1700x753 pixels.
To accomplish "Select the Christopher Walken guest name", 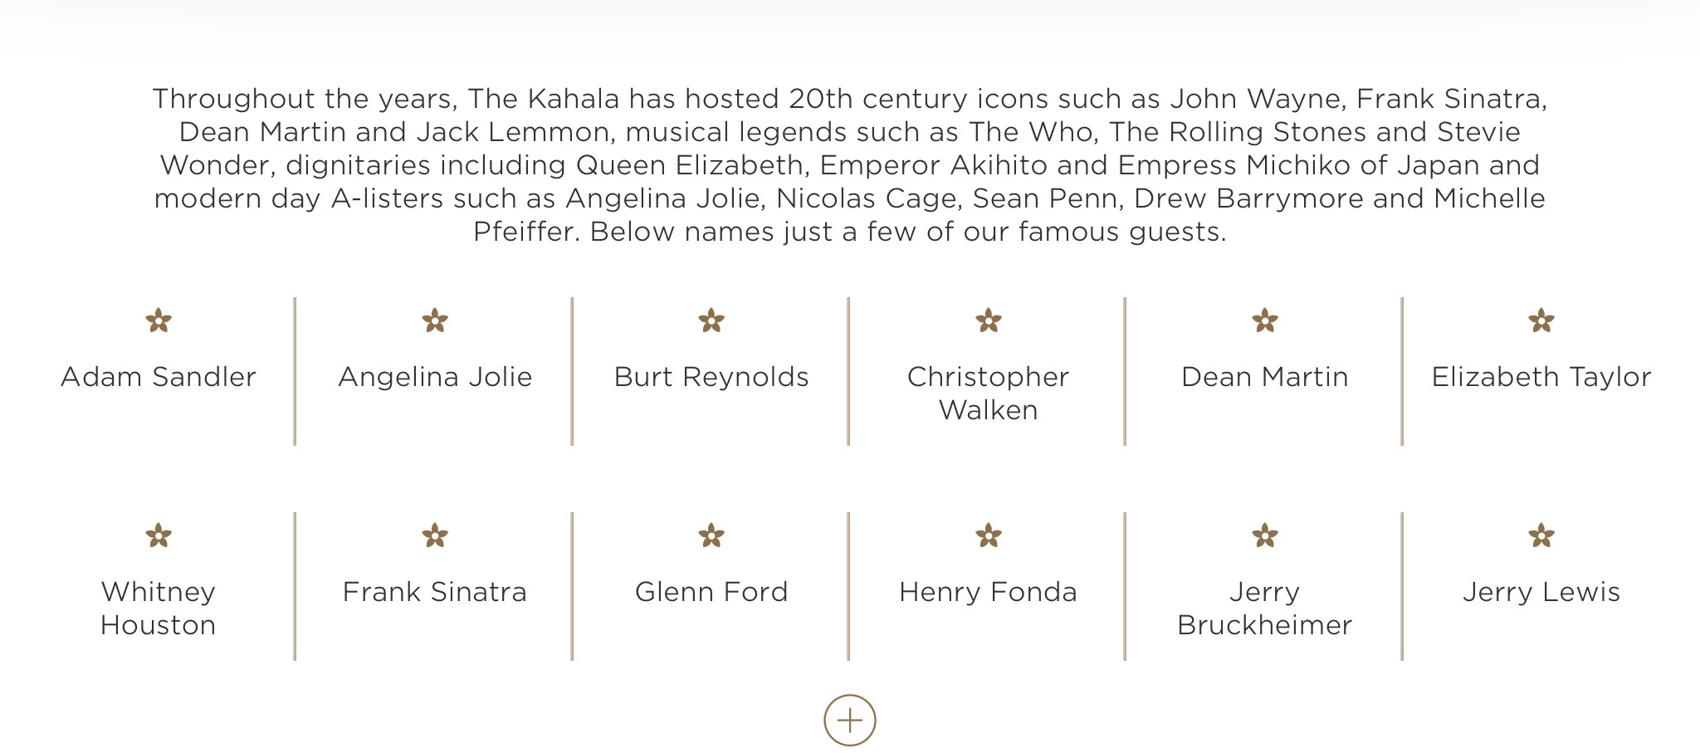I will point(988,394).
